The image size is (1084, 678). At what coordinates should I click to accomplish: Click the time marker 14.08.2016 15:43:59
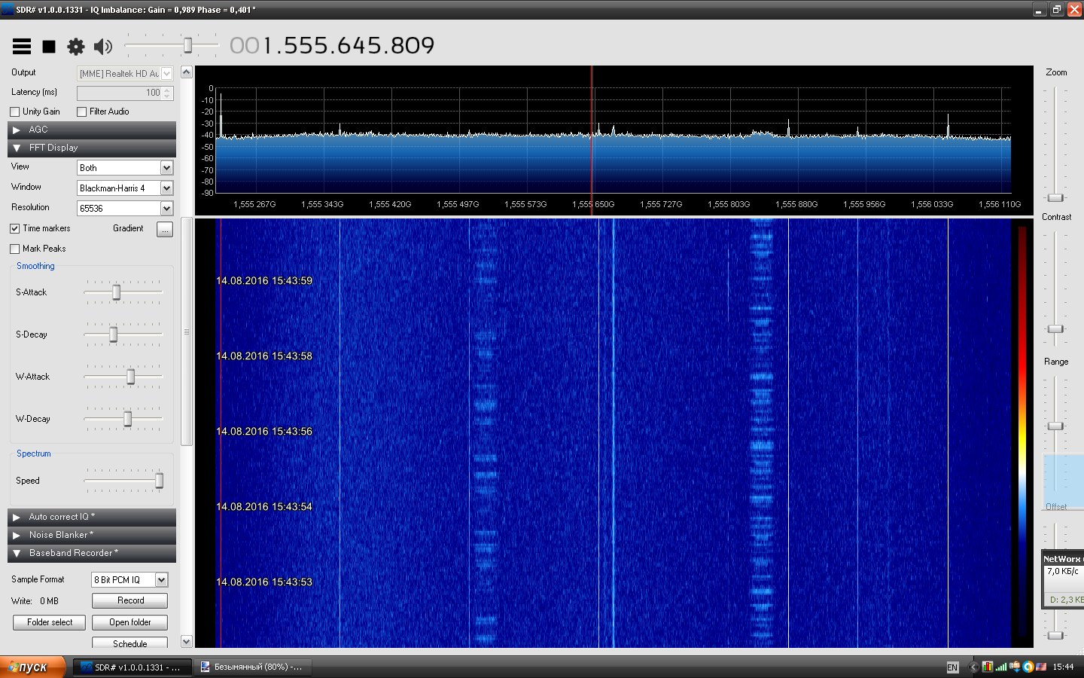pos(264,280)
